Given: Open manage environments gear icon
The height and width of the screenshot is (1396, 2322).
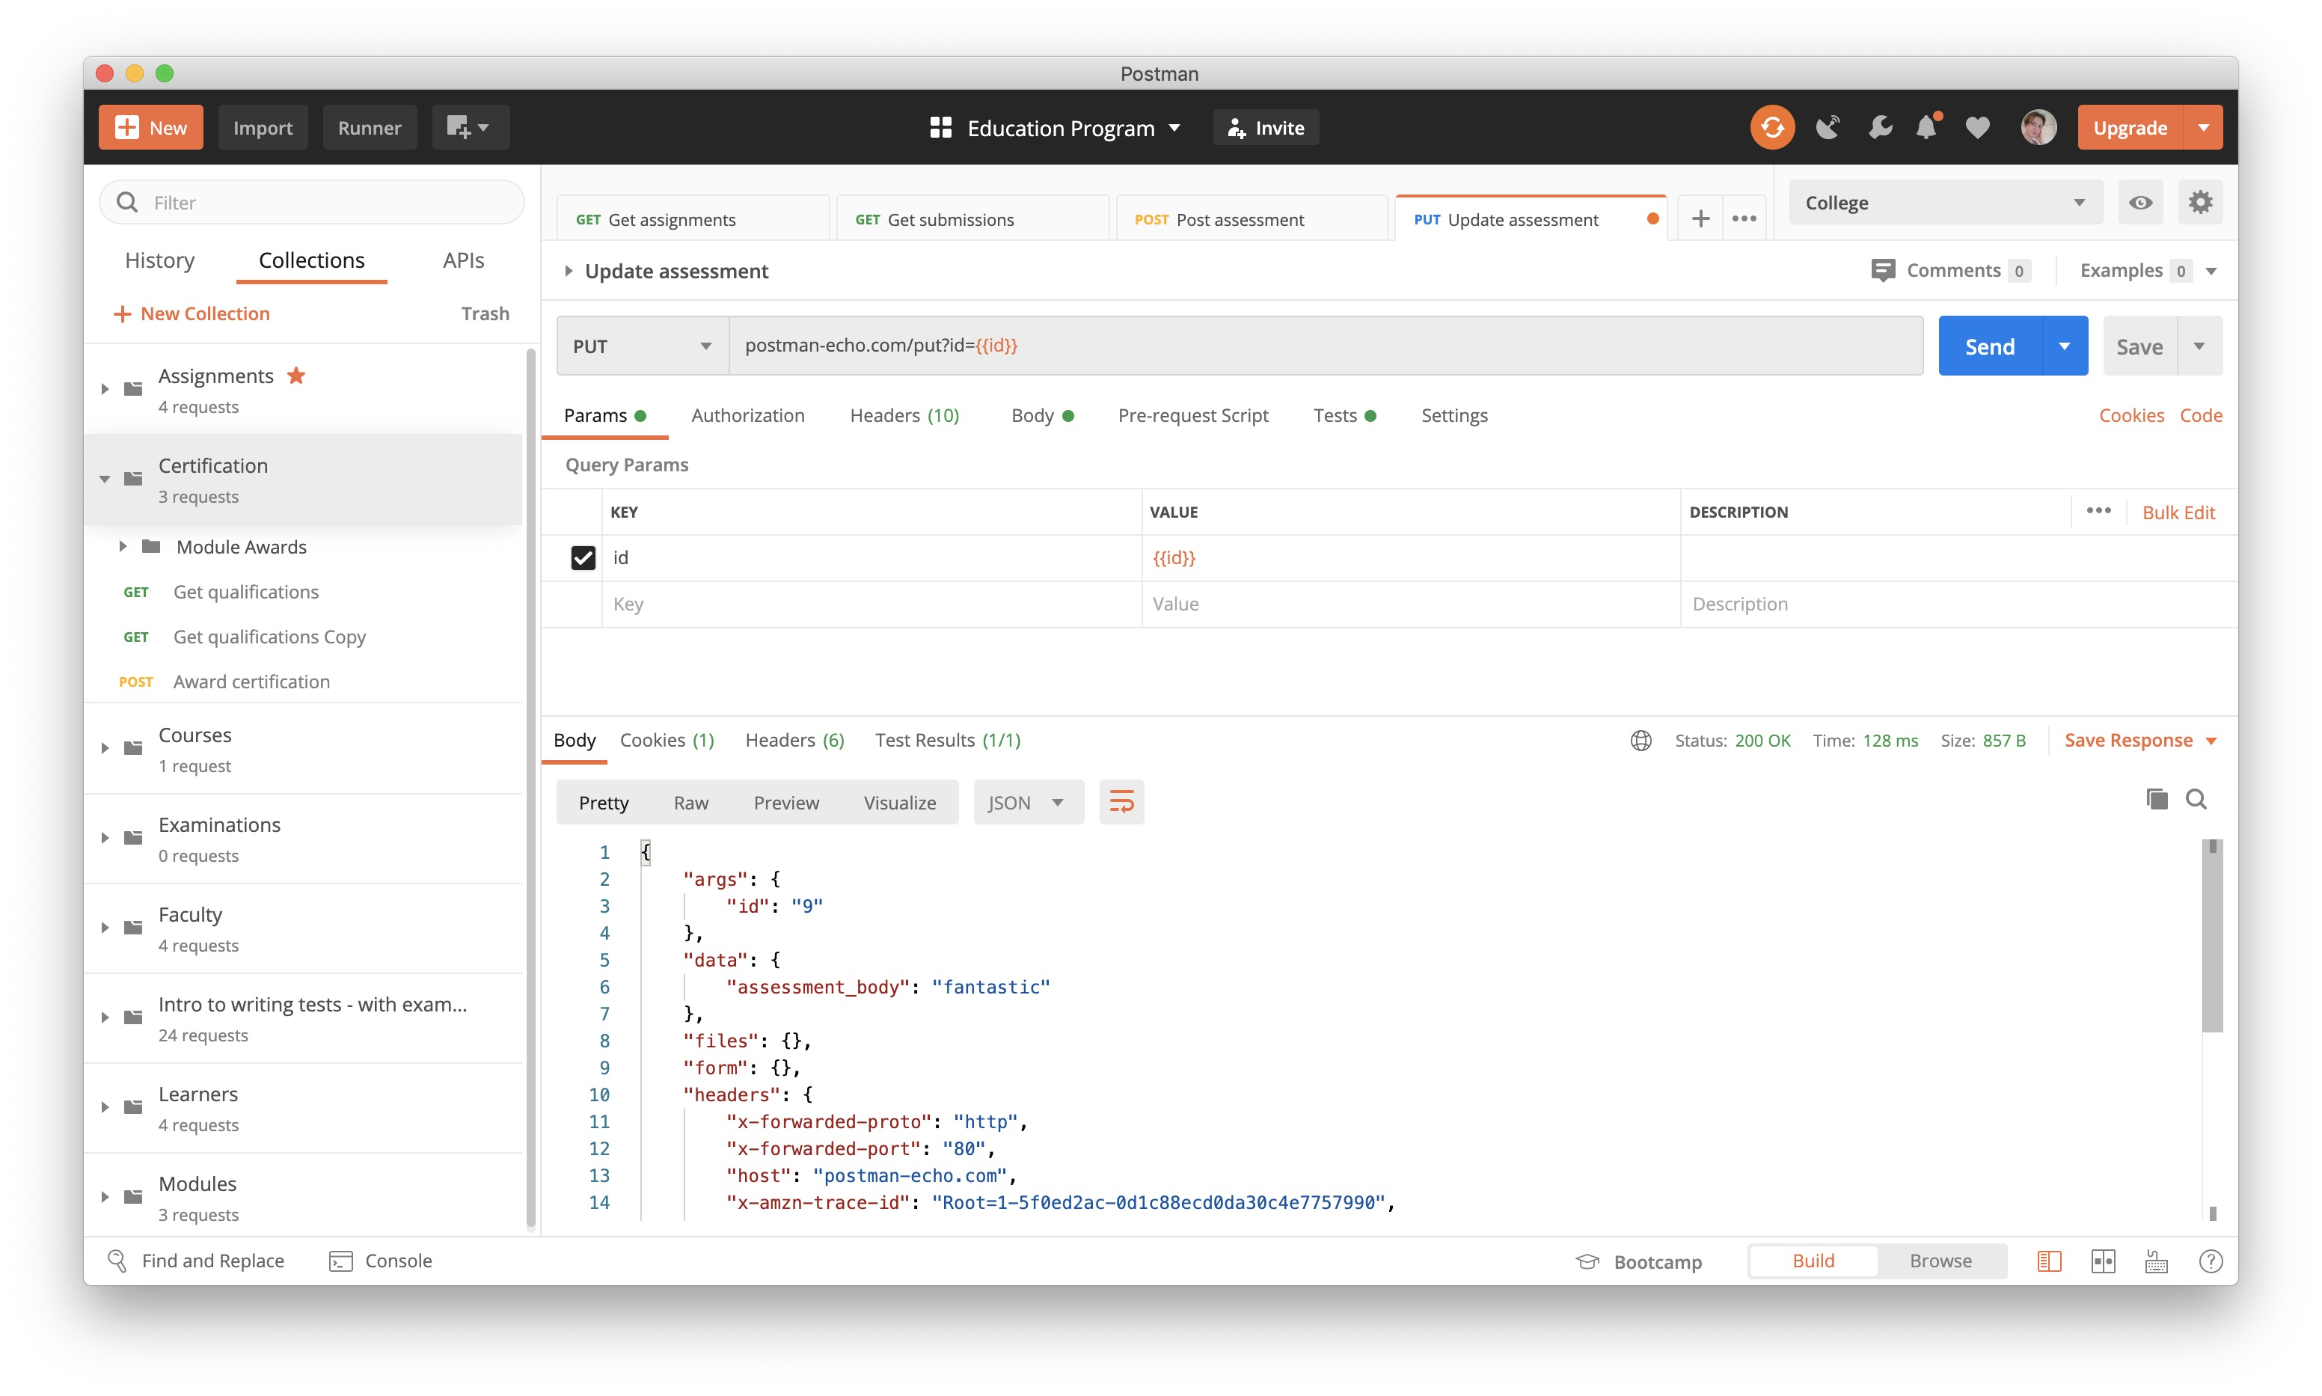Looking at the screenshot, I should (x=2200, y=202).
